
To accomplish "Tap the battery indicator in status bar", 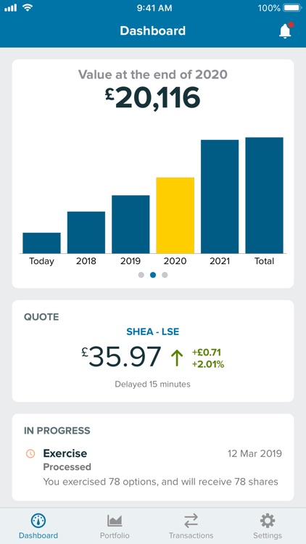I will pos(293,8).
